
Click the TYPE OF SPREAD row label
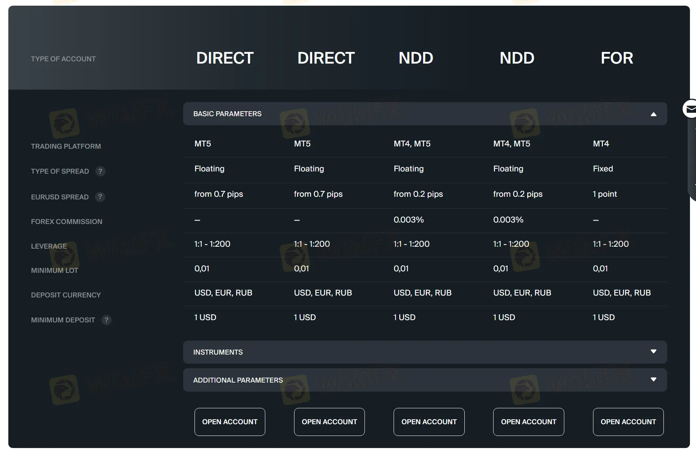point(60,171)
